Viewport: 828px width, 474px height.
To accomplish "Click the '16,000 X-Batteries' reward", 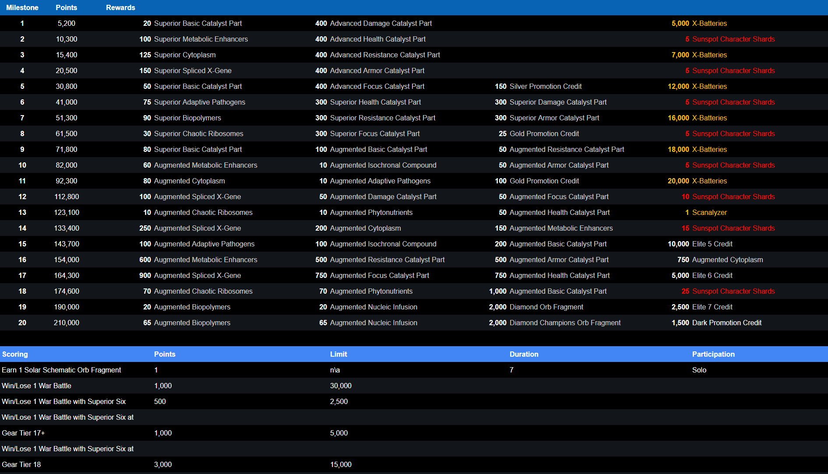I will (x=697, y=118).
